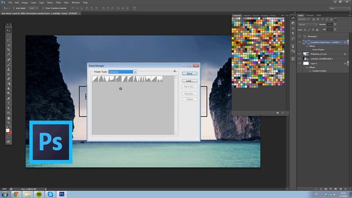Switch to the Paths tab
352x198 pixels.
point(318,15)
